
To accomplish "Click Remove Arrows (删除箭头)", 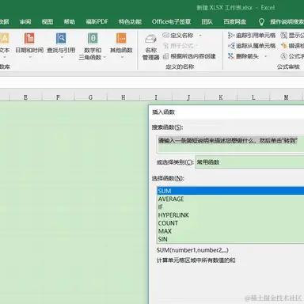I will (x=244, y=56).
